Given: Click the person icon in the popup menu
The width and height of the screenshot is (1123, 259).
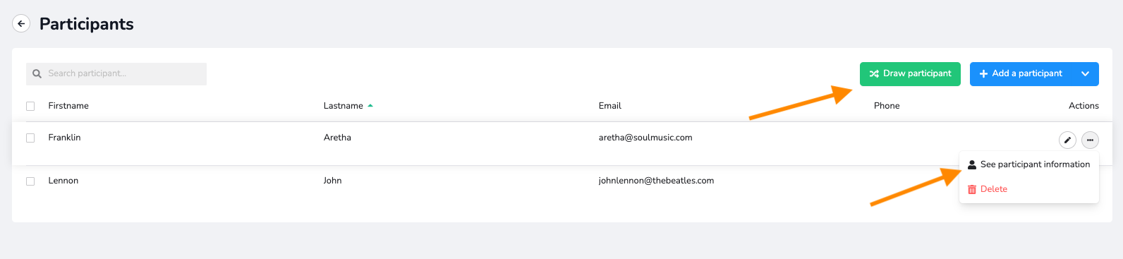Looking at the screenshot, I should click(x=972, y=164).
